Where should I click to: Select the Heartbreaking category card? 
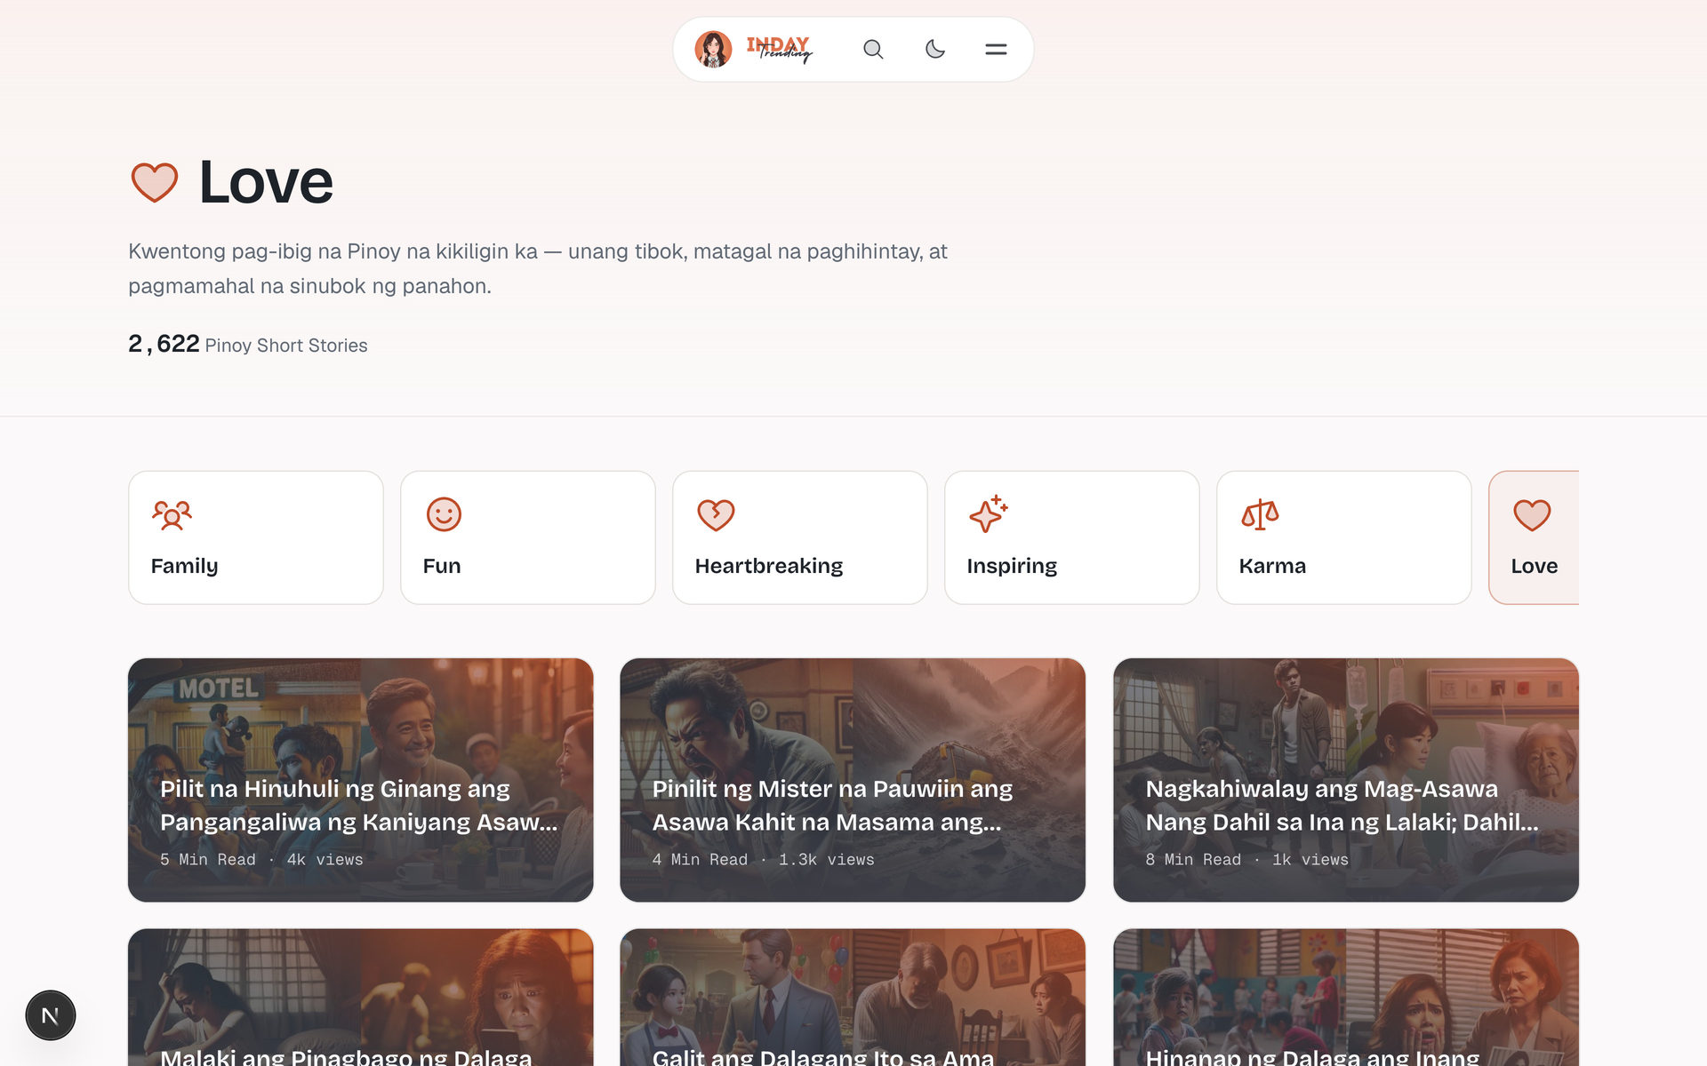coord(800,537)
